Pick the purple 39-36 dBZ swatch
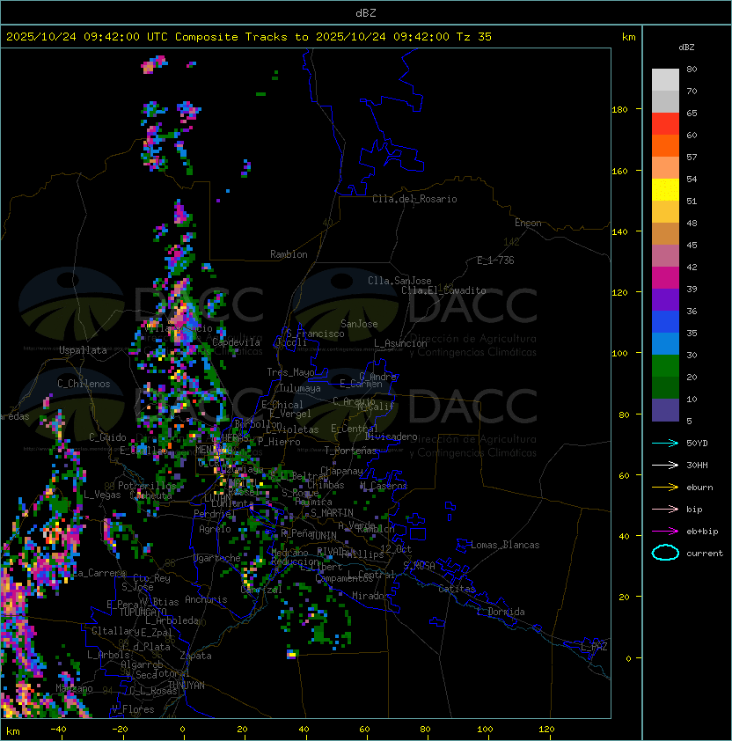The height and width of the screenshot is (741, 732). [x=665, y=300]
